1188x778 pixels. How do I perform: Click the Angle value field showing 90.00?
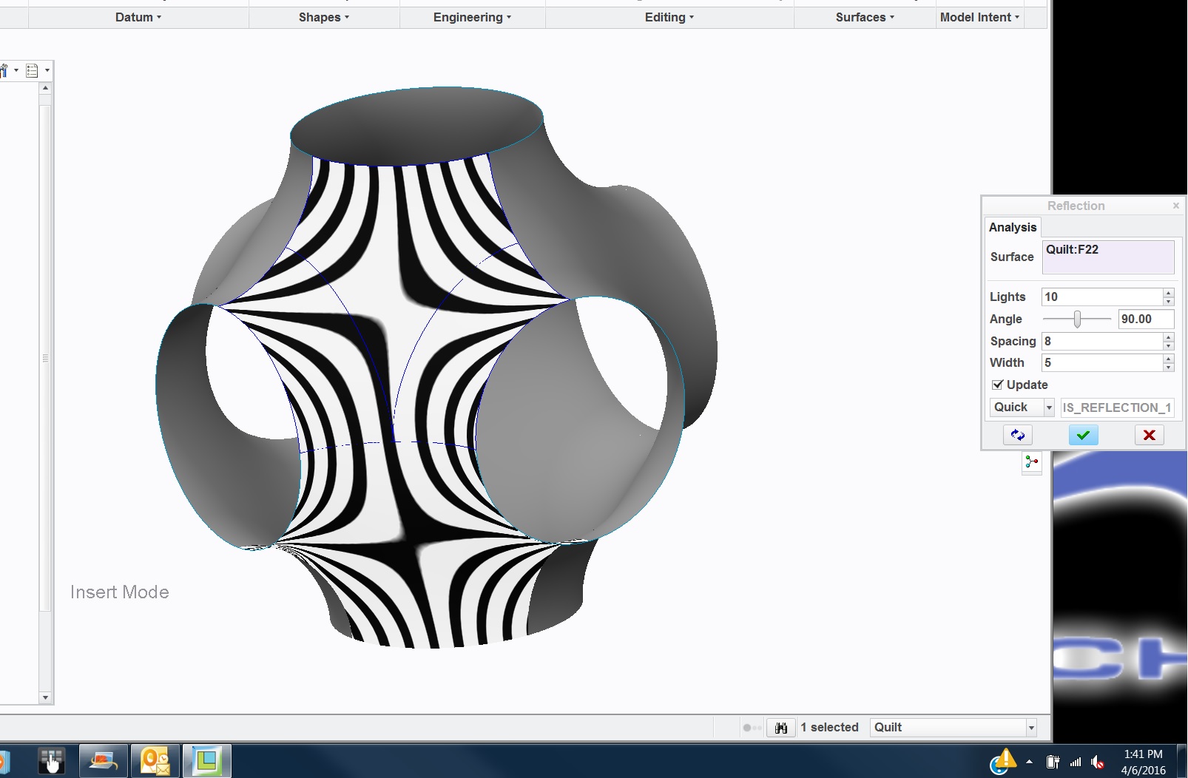[x=1146, y=319]
